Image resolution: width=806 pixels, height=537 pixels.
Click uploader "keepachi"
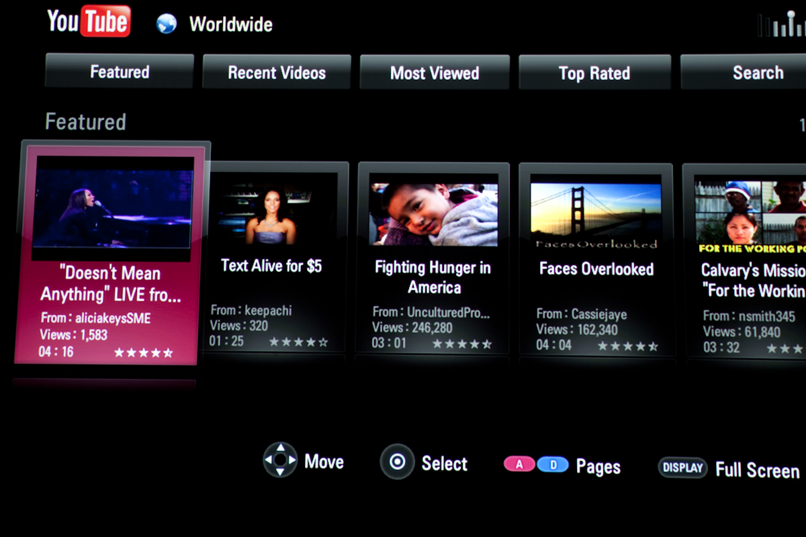click(x=268, y=311)
